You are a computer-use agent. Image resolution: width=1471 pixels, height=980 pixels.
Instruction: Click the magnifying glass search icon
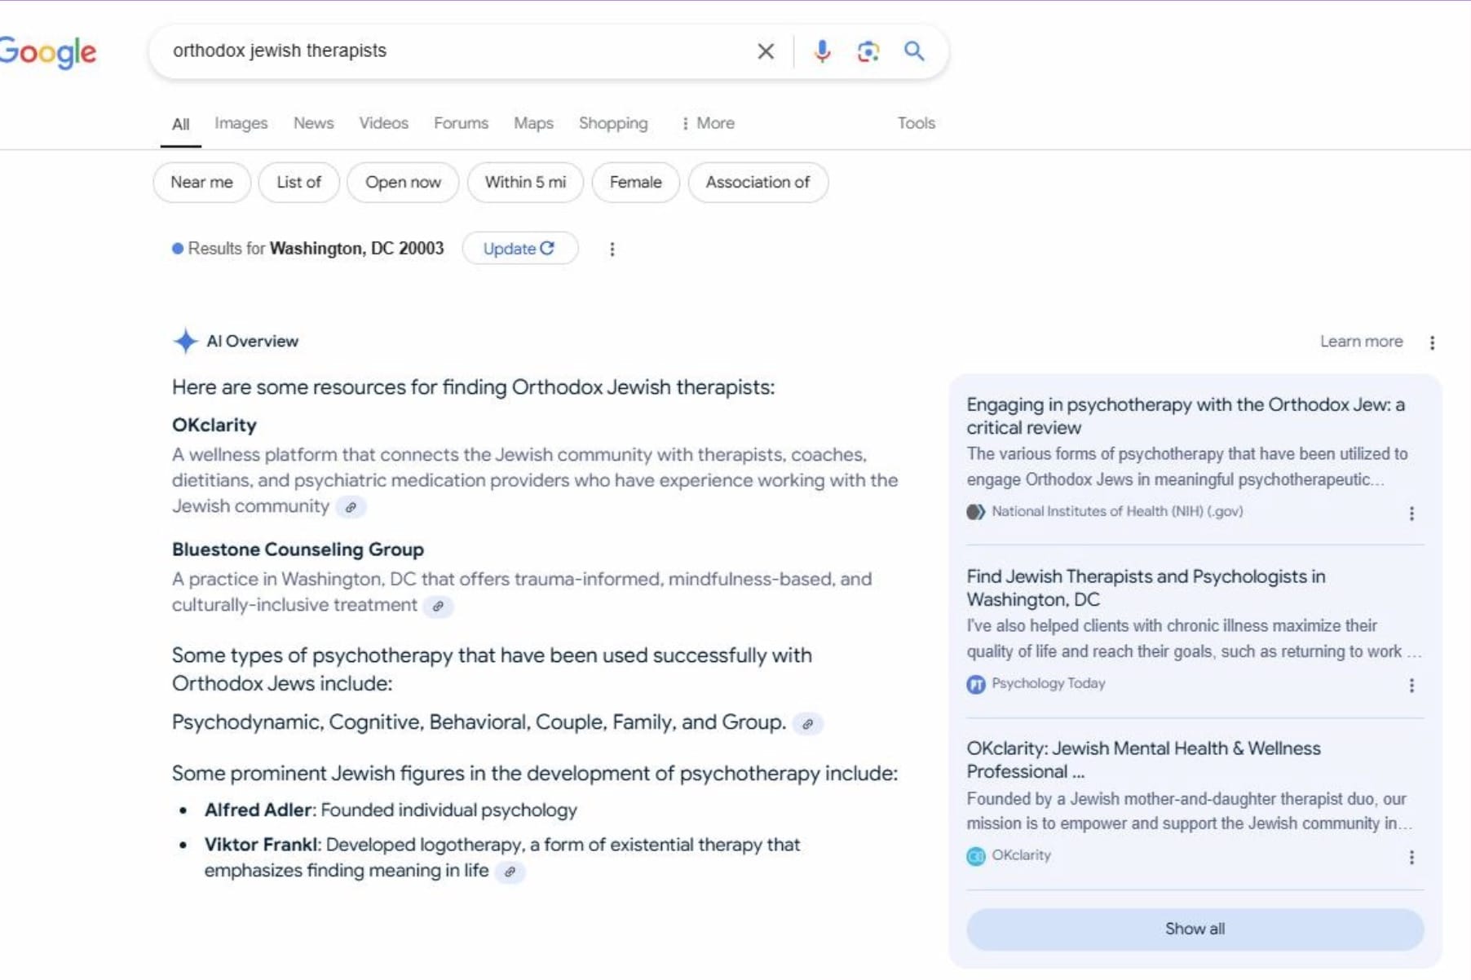914,51
